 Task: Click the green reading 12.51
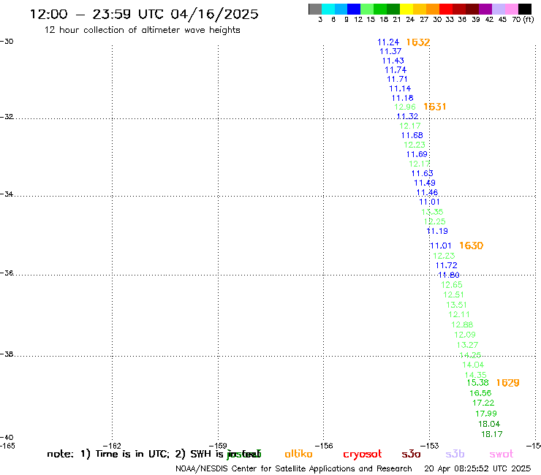point(454,294)
